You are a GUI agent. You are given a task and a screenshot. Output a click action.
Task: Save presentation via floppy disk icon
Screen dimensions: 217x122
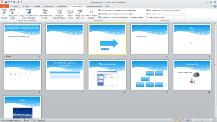click(x=6, y=2)
